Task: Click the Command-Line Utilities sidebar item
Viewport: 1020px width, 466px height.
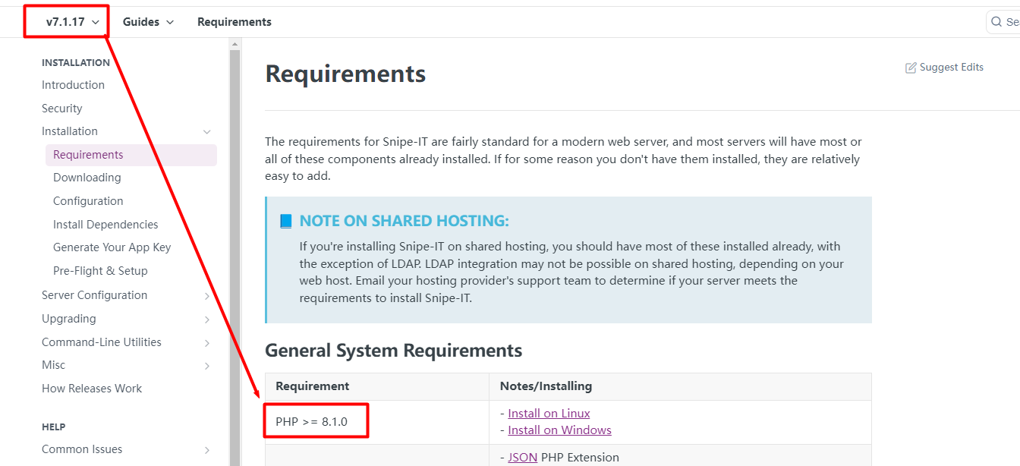Action: 101,342
